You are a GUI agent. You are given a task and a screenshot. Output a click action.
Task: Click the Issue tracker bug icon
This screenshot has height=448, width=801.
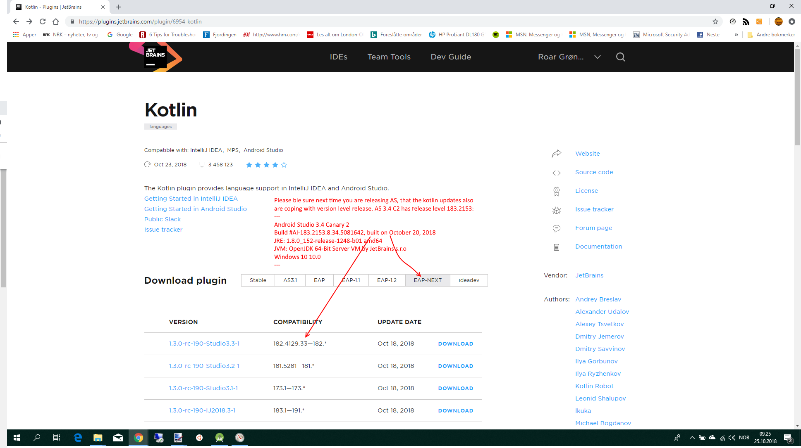(557, 210)
